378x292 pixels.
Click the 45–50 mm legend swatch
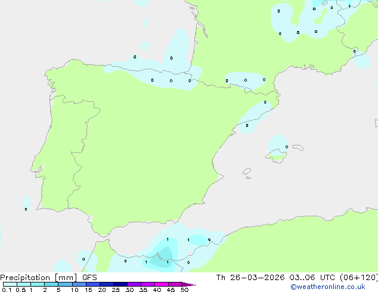click(175, 284)
